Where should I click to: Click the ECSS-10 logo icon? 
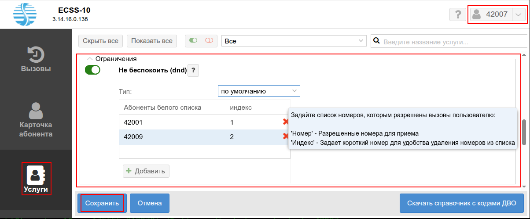[x=26, y=14]
